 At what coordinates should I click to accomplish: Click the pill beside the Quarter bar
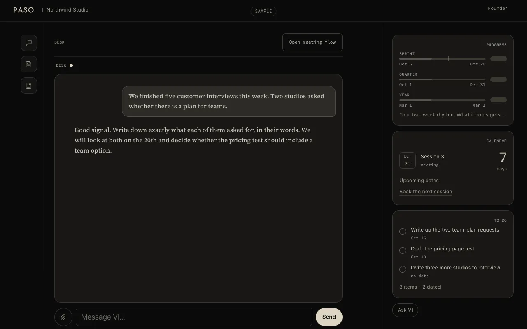click(x=499, y=79)
